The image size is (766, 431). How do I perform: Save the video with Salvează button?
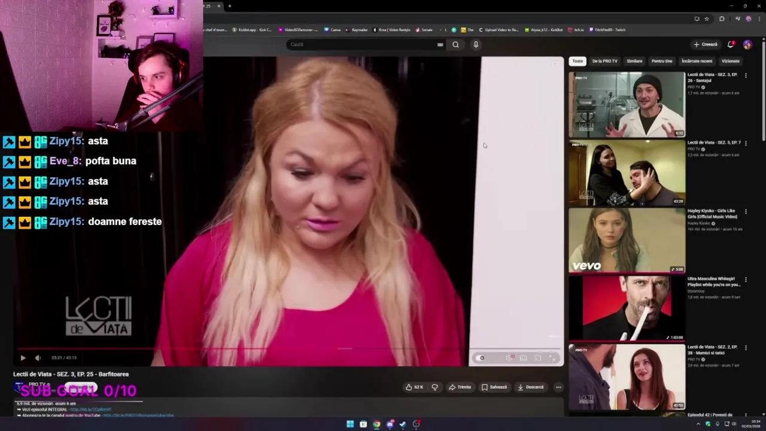click(x=494, y=387)
